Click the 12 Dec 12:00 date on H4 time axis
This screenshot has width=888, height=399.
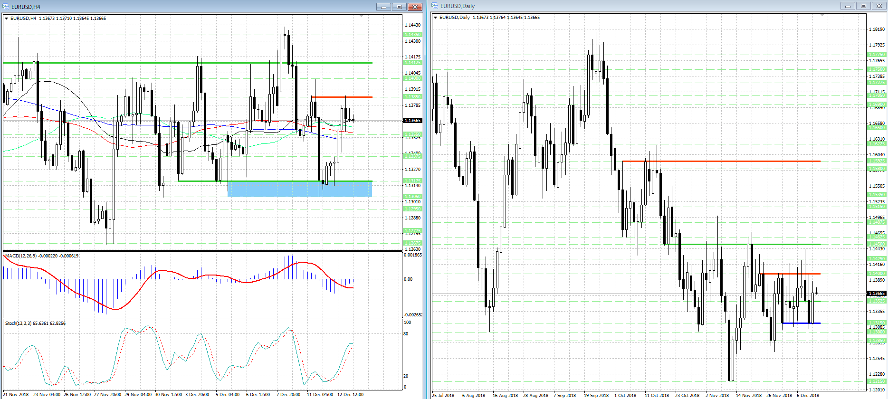(350, 395)
